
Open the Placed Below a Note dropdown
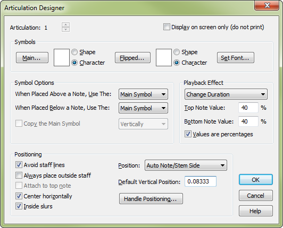click(143, 108)
